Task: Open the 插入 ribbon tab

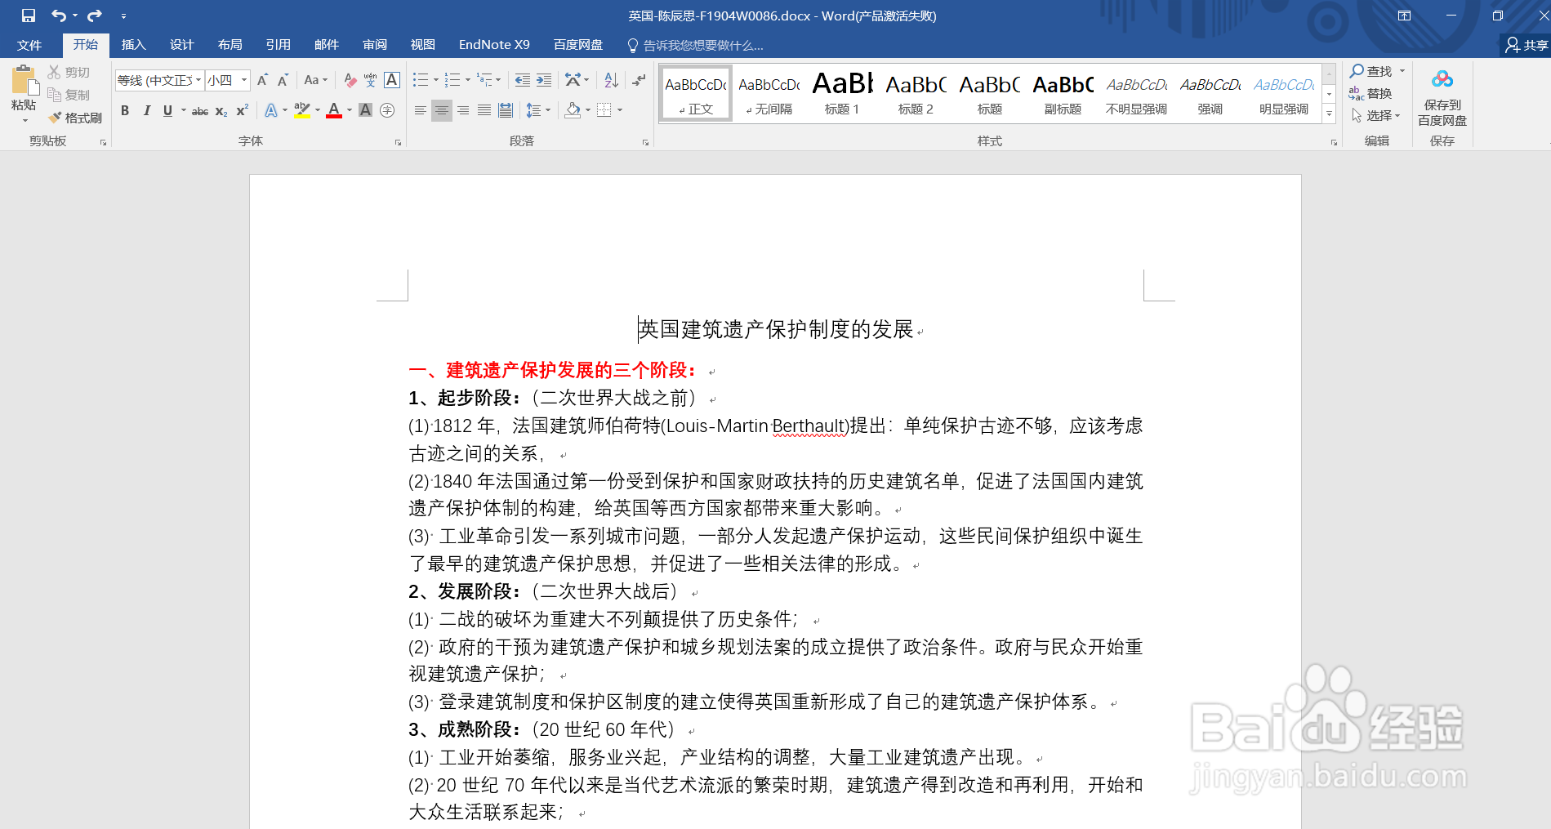Action: (x=133, y=45)
